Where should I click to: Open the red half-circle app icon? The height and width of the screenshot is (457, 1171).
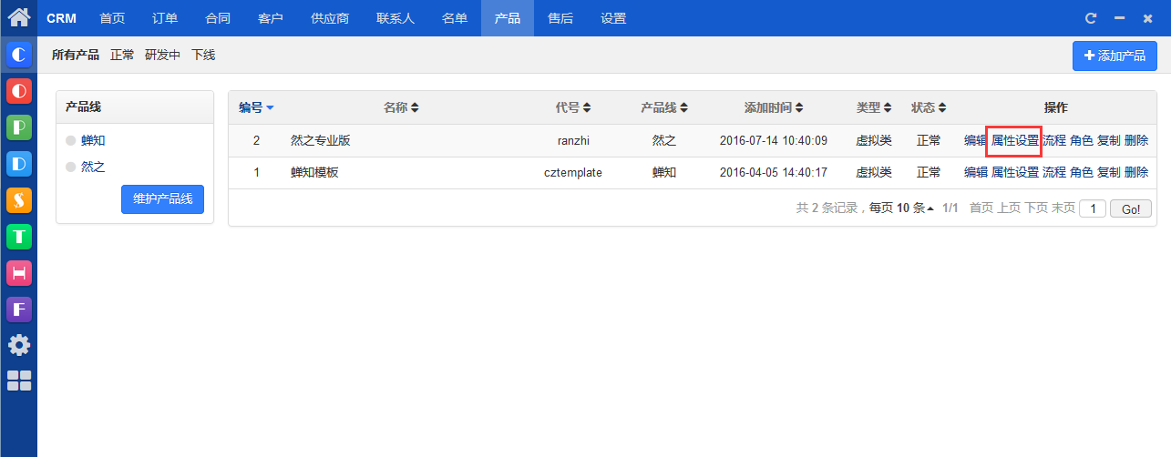[x=19, y=91]
